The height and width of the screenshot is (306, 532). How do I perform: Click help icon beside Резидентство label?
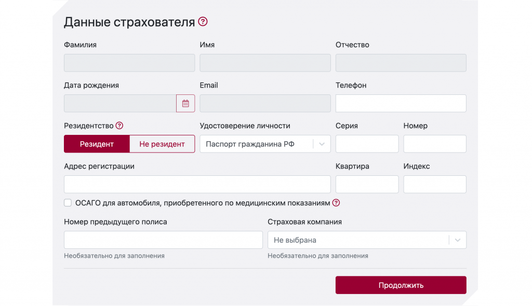[x=119, y=126]
